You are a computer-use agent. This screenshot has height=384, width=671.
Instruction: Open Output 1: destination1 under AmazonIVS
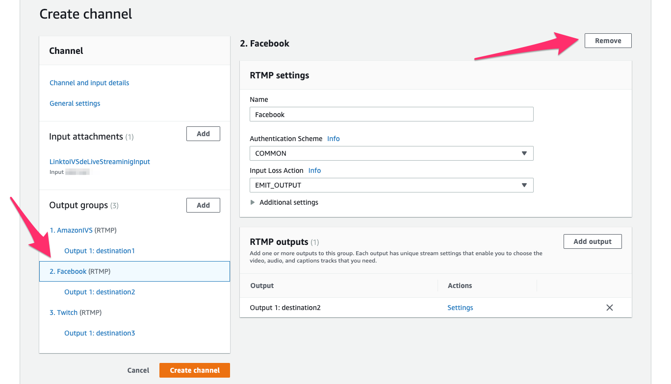tap(100, 250)
